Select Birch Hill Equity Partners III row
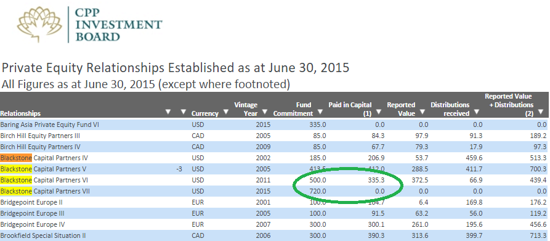 [x=274, y=136]
